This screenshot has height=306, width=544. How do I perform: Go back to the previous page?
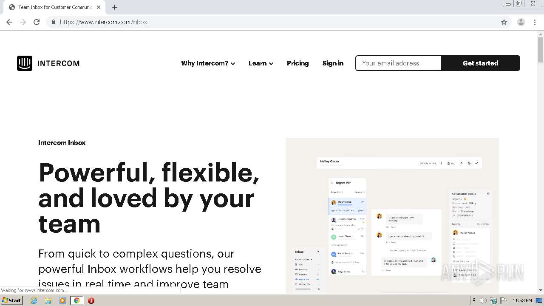(9, 22)
